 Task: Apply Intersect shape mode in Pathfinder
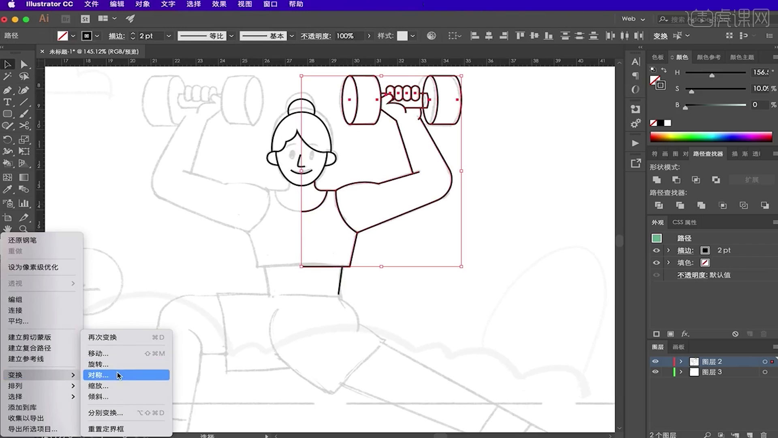coord(696,180)
